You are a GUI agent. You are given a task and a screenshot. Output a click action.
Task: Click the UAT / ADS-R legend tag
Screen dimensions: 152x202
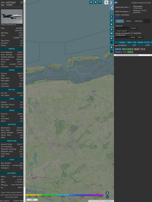coord(128,49)
